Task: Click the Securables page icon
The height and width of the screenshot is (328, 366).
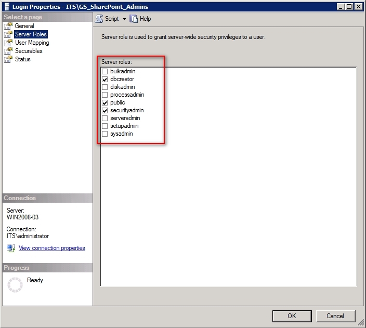Action: pos(8,51)
